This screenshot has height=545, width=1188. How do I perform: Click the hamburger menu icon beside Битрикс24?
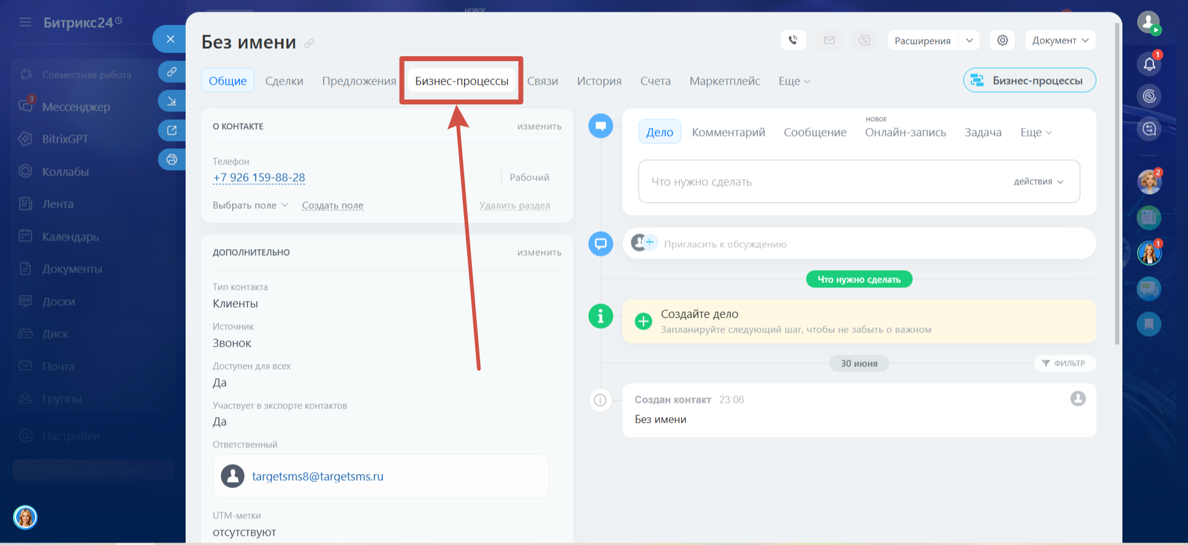(25, 22)
